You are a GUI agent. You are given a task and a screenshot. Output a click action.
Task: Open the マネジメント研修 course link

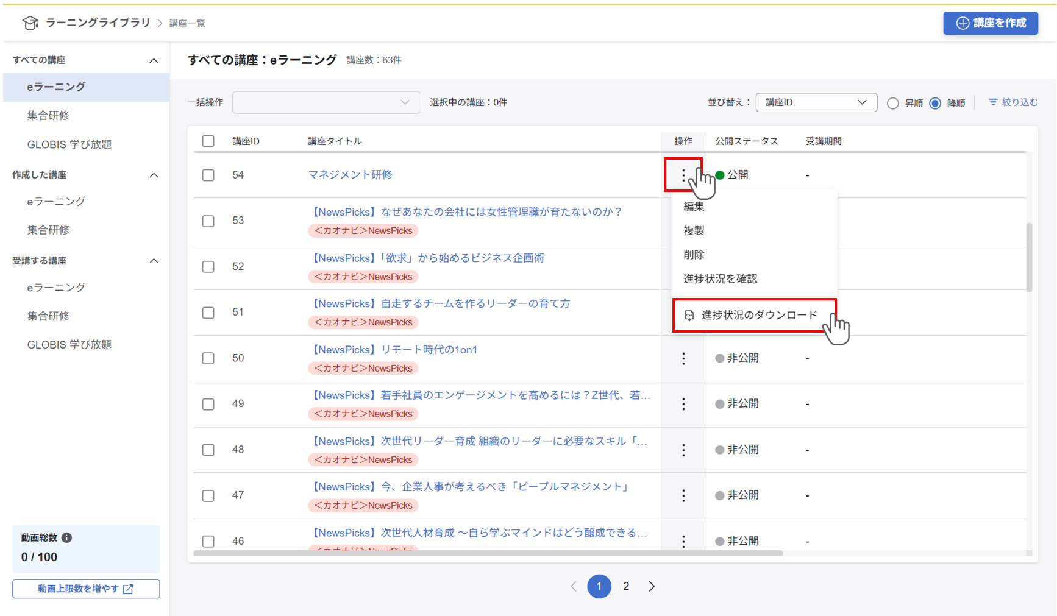pos(350,175)
